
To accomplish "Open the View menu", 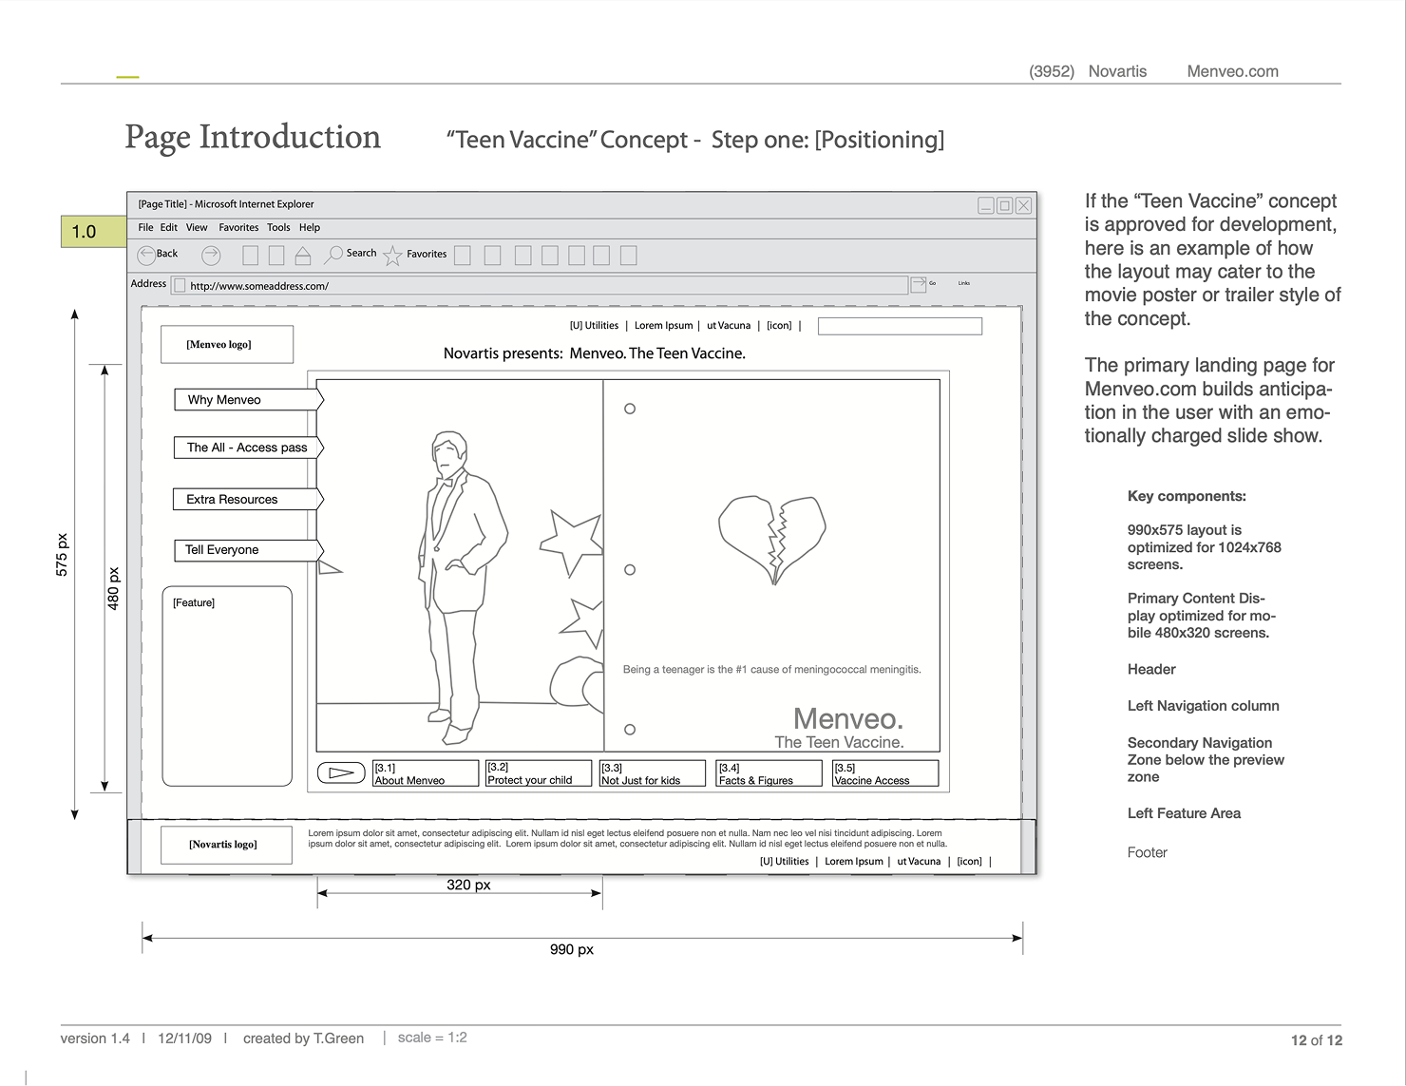I will point(197,228).
